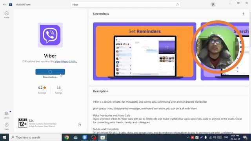Open the 12+ age rating link
Viewport: 251px width, 141px height.
click(x=31, y=120)
